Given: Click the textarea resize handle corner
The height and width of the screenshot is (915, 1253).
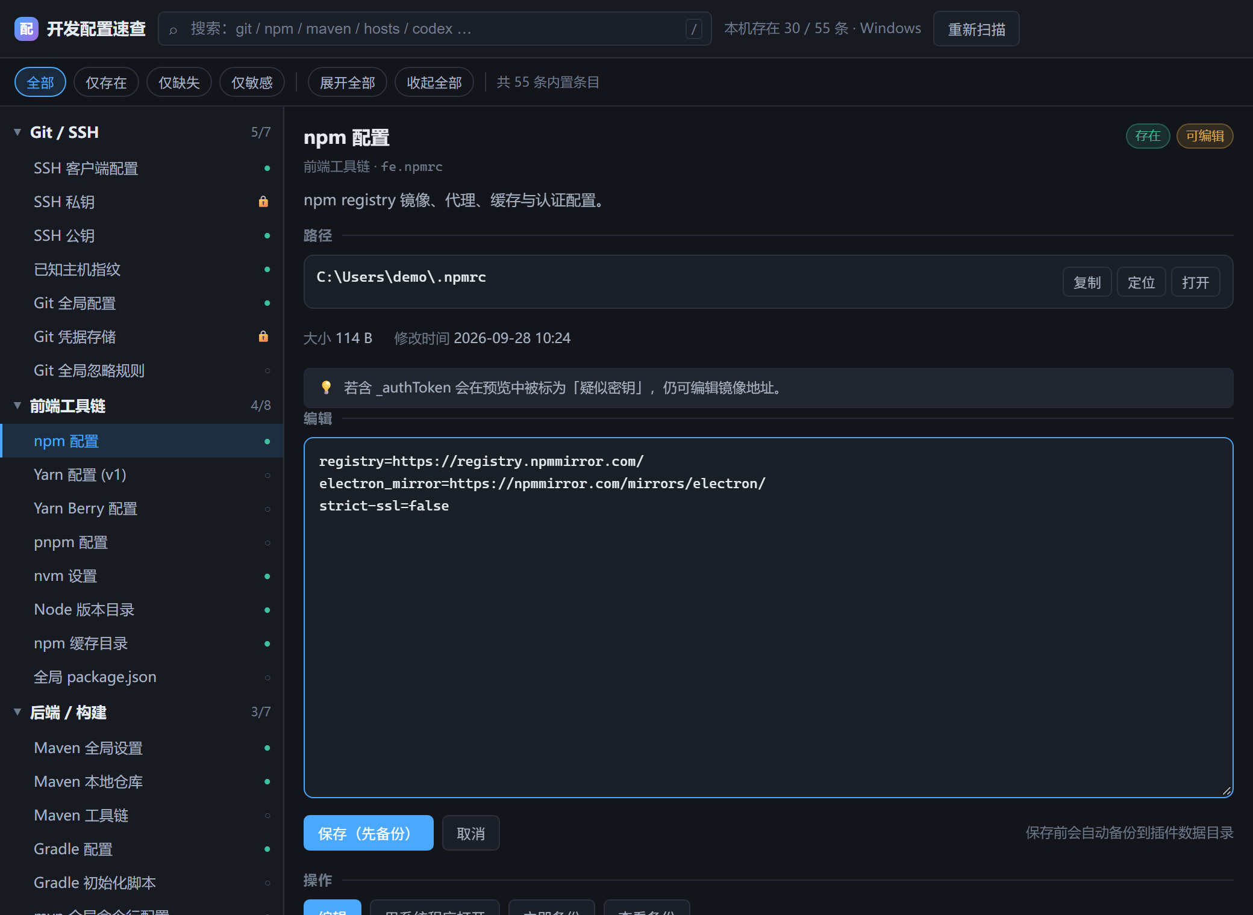Looking at the screenshot, I should tap(1226, 791).
